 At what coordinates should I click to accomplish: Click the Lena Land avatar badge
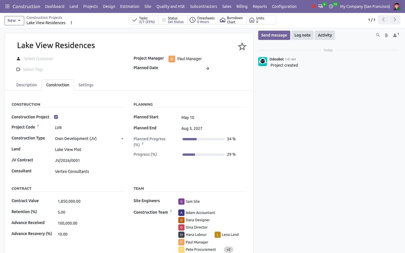click(218, 234)
